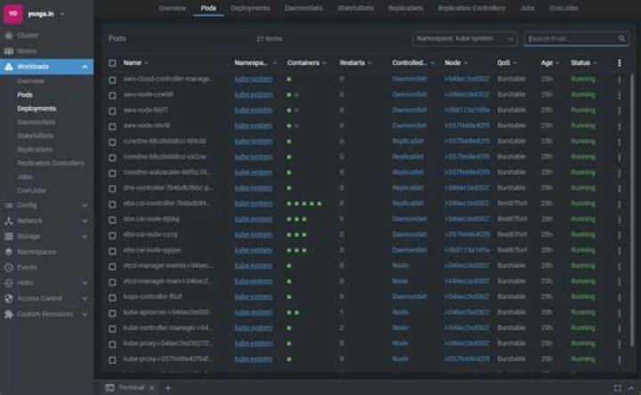Open ReplicaSet link for ebs-csi-controller row
Screen dimensions: 641x395
pos(408,204)
